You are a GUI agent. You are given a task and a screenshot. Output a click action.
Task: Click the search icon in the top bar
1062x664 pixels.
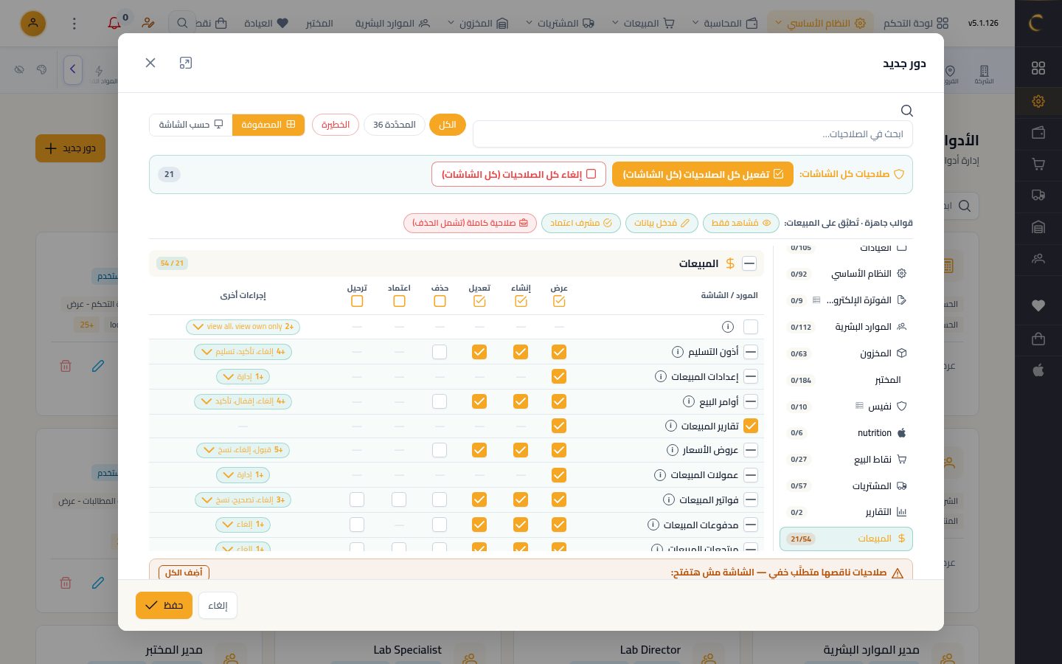(182, 24)
